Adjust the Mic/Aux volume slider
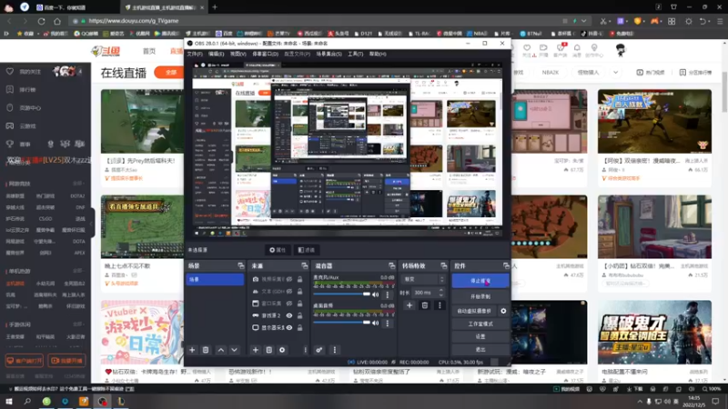Image resolution: width=728 pixels, height=409 pixels. (342, 294)
